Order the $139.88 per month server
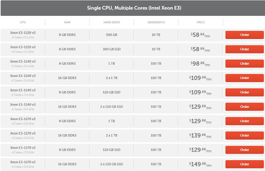The width and height of the screenshot is (265, 171). (x=244, y=135)
